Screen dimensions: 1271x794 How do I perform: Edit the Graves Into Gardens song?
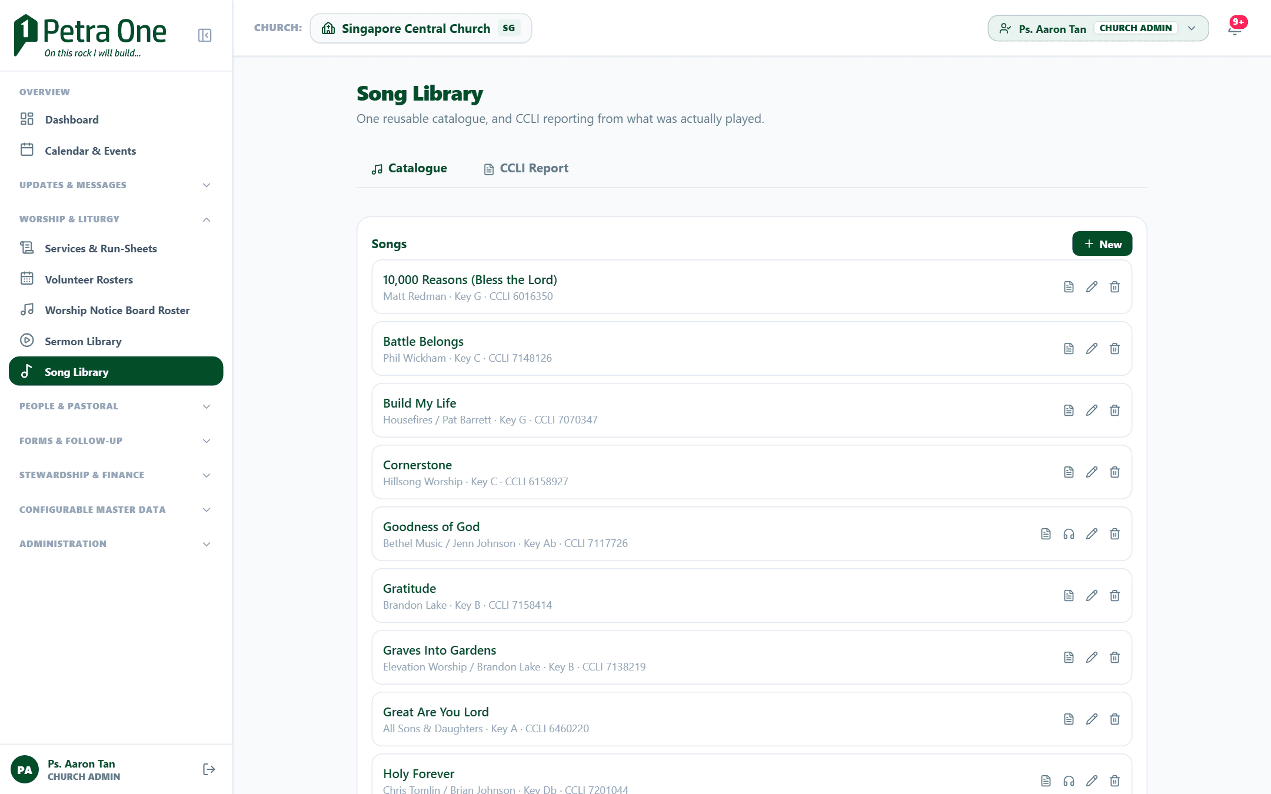[1092, 658]
